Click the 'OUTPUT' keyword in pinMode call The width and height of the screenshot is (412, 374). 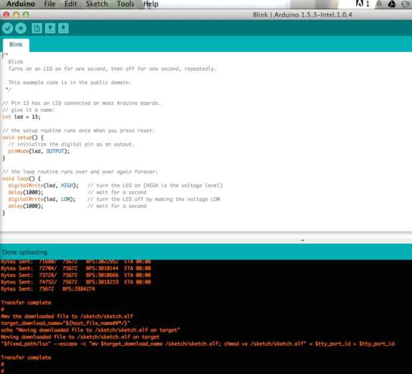click(x=55, y=151)
